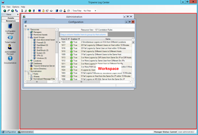Open the Documentation help icon in the sidebar
The image size is (198, 135).
[x=10, y=60]
